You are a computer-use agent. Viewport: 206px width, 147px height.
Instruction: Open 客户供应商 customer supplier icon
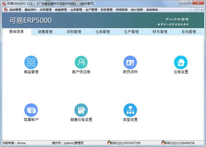click(x=81, y=62)
